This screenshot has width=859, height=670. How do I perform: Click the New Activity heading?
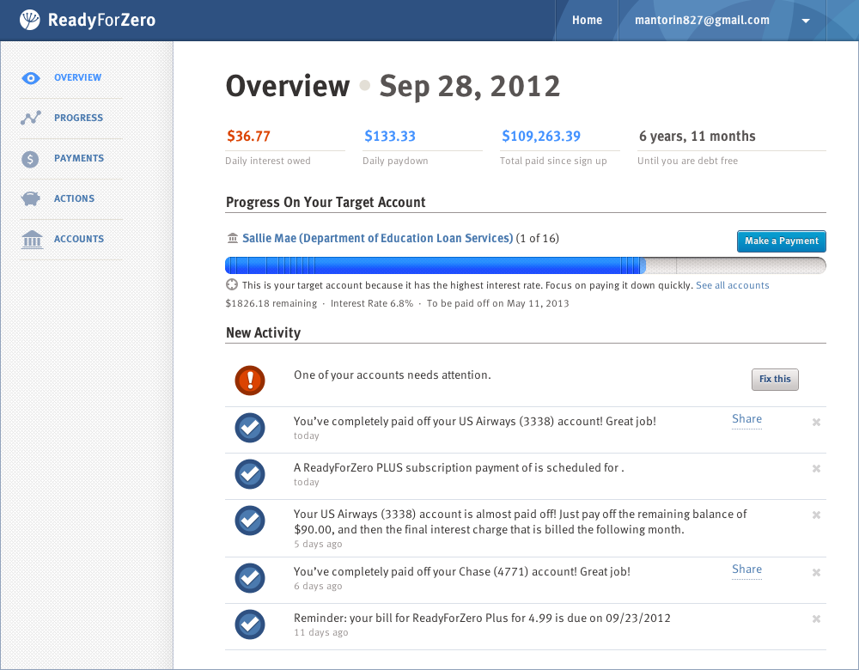click(264, 333)
